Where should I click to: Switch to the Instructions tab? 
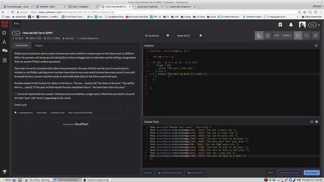pyautogui.click(x=21, y=45)
